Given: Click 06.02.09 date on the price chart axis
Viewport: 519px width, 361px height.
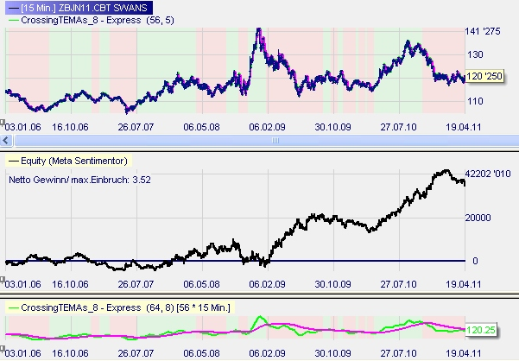Looking at the screenshot, I should [267, 126].
